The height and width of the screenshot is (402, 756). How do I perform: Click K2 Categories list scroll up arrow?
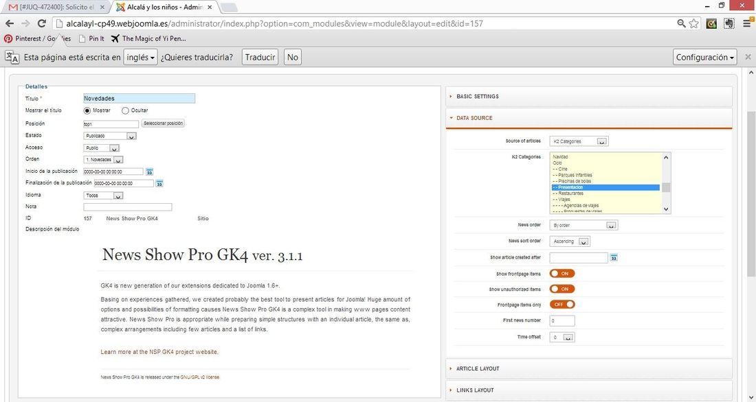(x=666, y=157)
